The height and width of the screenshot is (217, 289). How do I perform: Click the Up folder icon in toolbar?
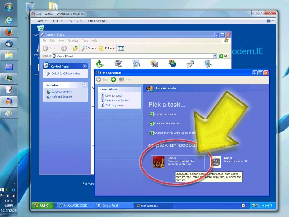tap(76, 48)
